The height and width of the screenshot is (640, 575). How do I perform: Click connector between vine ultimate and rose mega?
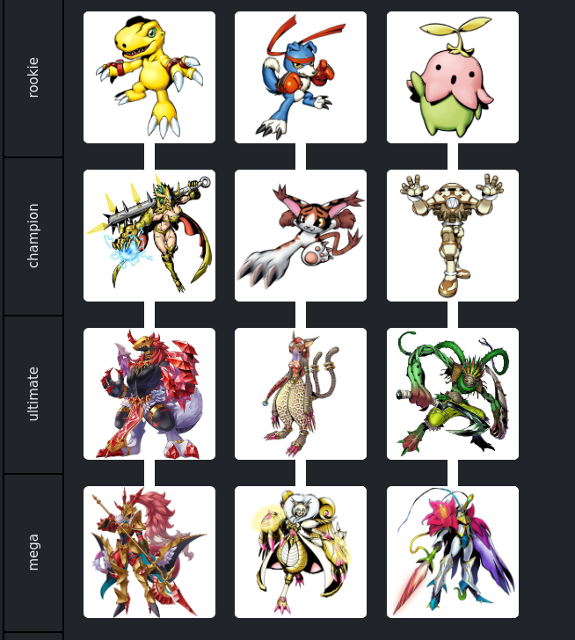pyautogui.click(x=453, y=473)
